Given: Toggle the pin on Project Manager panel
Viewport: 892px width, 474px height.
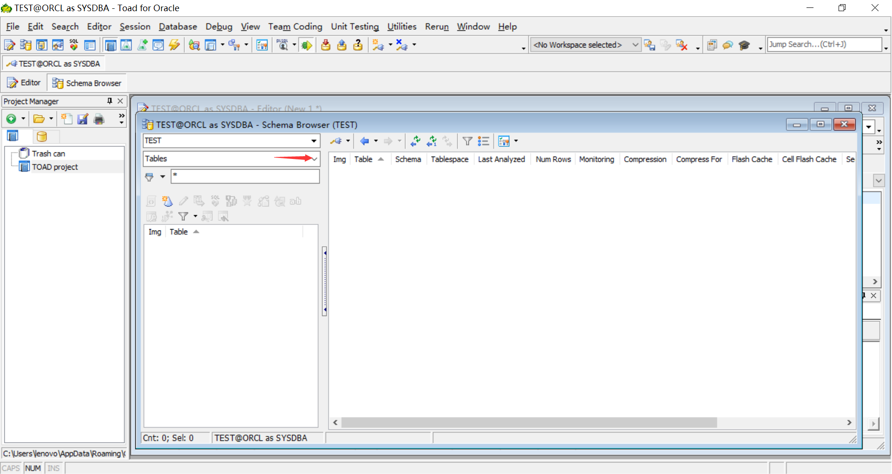Looking at the screenshot, I should coord(110,101).
